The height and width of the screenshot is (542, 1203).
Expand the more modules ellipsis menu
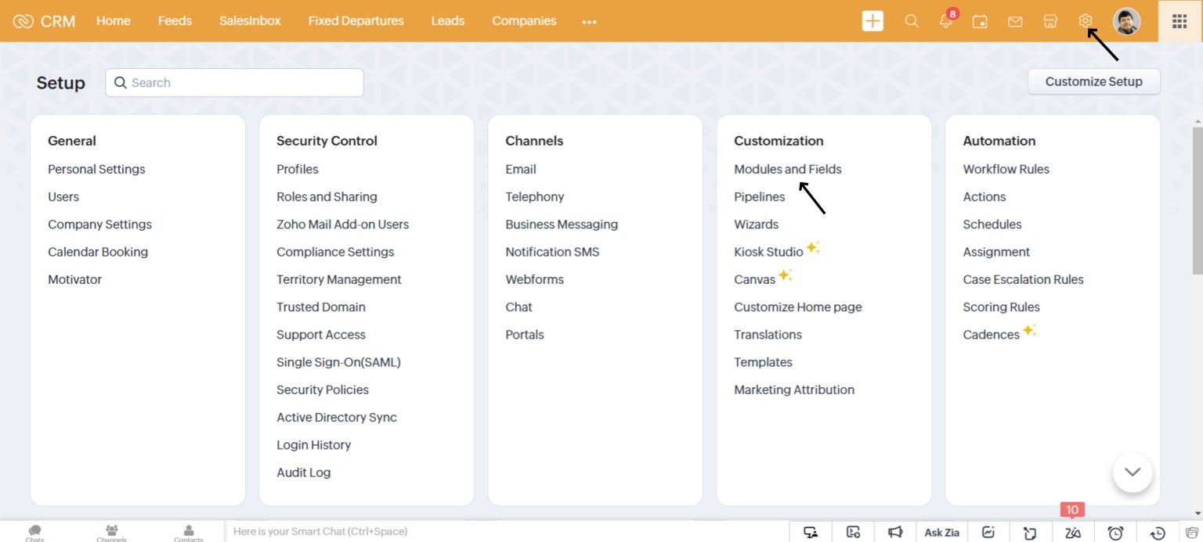coord(590,22)
